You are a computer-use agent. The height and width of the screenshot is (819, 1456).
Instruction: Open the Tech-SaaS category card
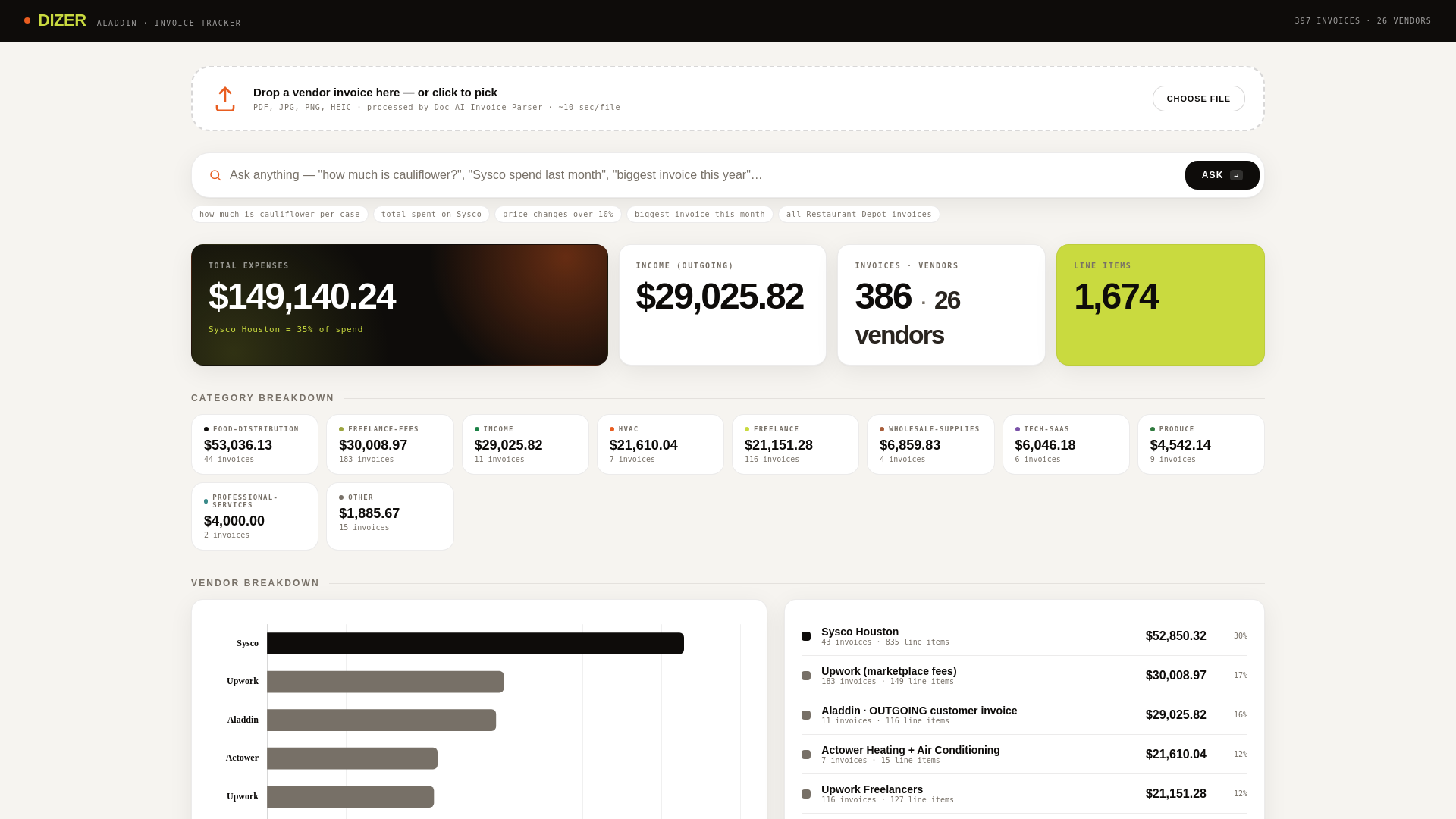click(1066, 444)
